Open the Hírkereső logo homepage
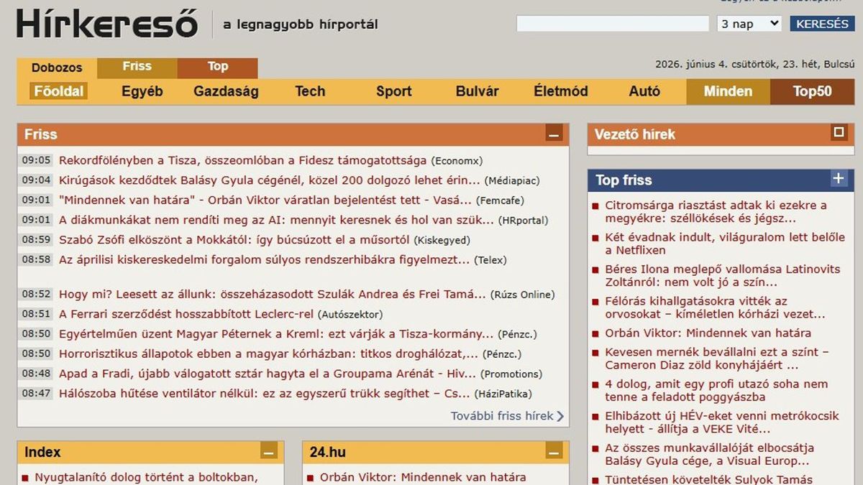 (x=107, y=23)
